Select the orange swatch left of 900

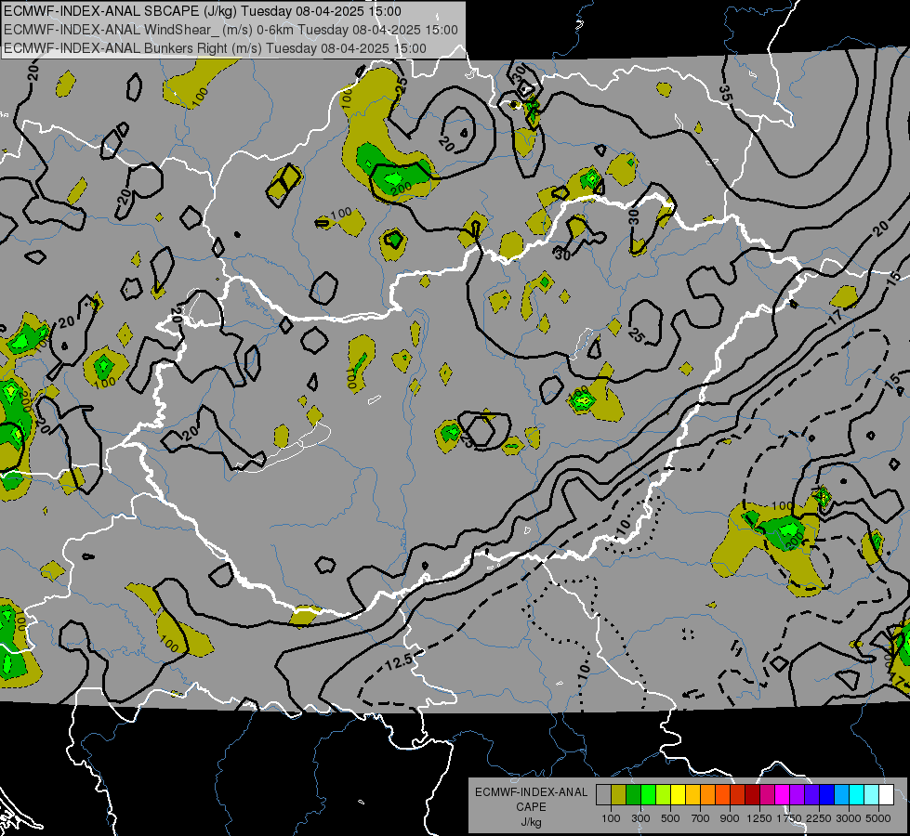click(722, 794)
